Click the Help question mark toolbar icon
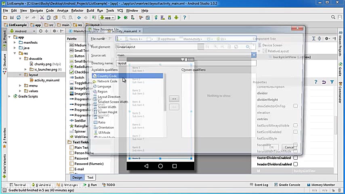Image resolution: width=345 pixels, height=194 pixels. click(185, 18)
